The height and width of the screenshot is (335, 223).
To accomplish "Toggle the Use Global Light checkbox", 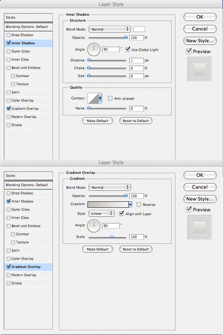I will point(128,49).
